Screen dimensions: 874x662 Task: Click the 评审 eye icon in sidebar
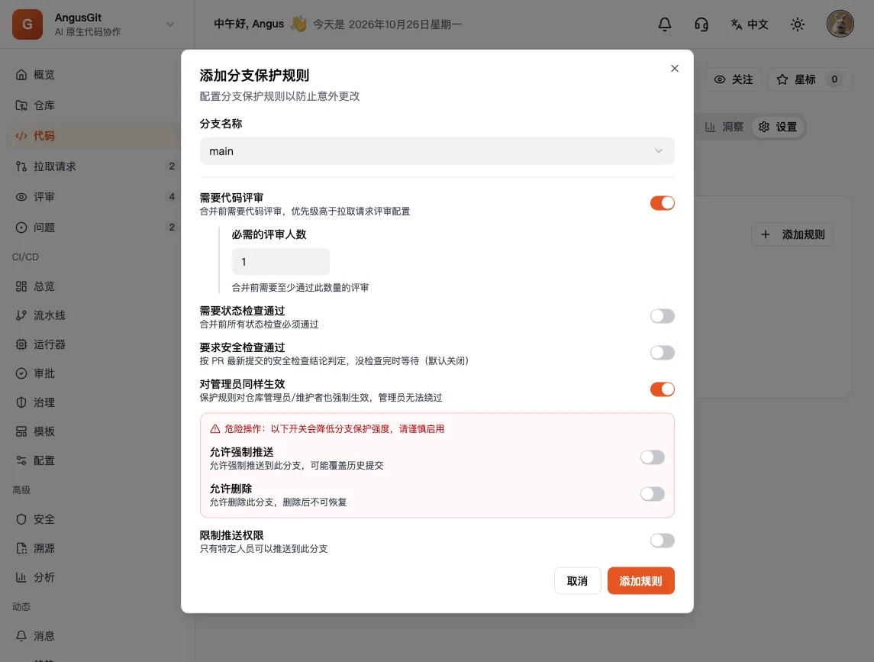tap(21, 197)
